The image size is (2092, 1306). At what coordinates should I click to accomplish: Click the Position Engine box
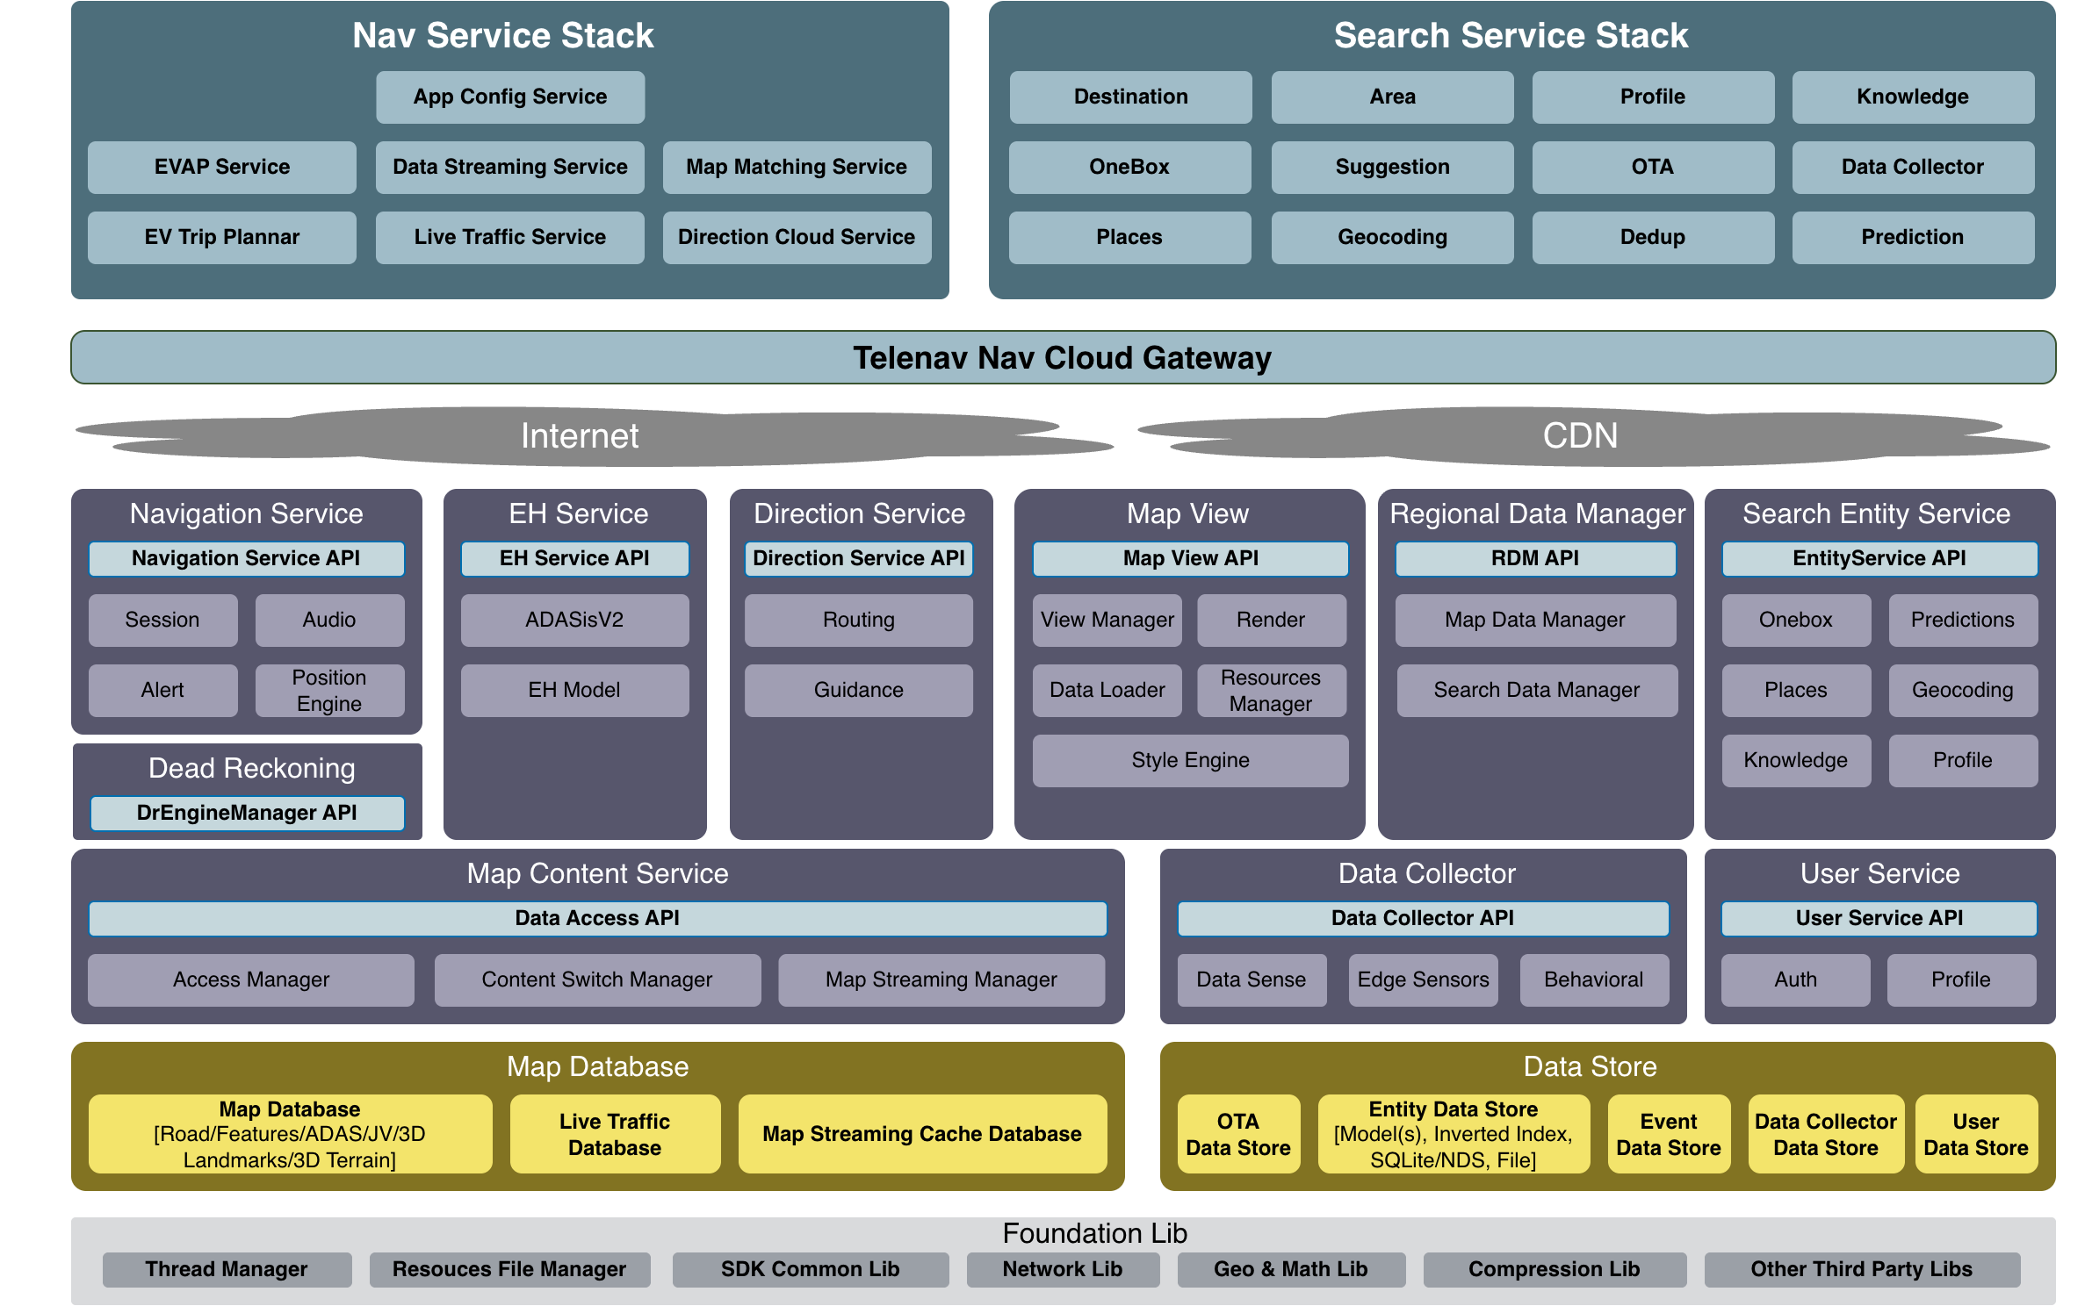(329, 690)
